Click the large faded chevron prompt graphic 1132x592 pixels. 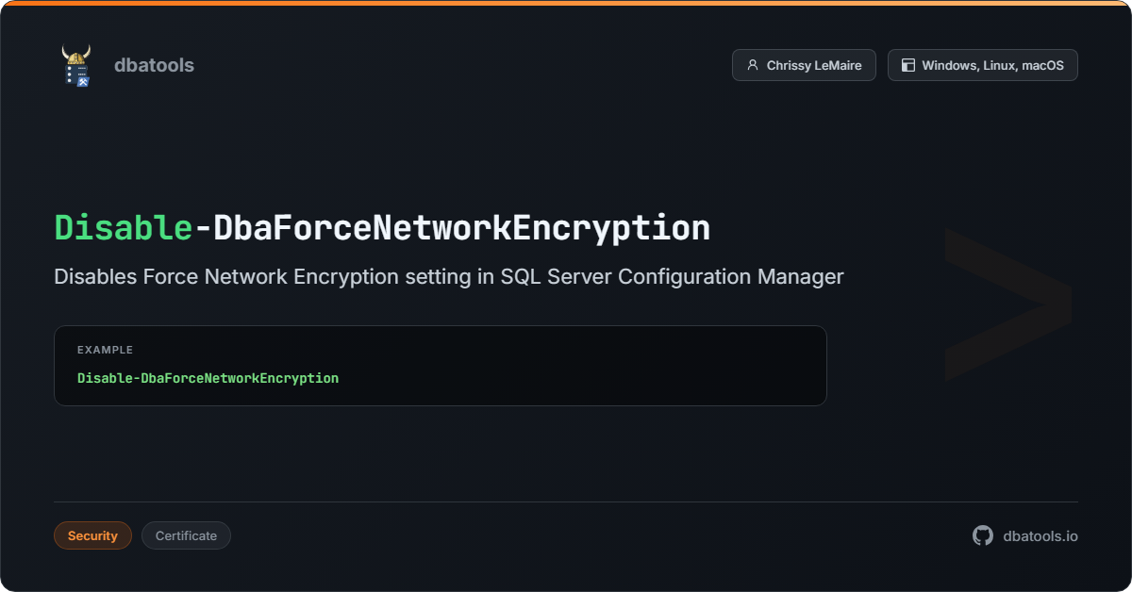(1007, 304)
